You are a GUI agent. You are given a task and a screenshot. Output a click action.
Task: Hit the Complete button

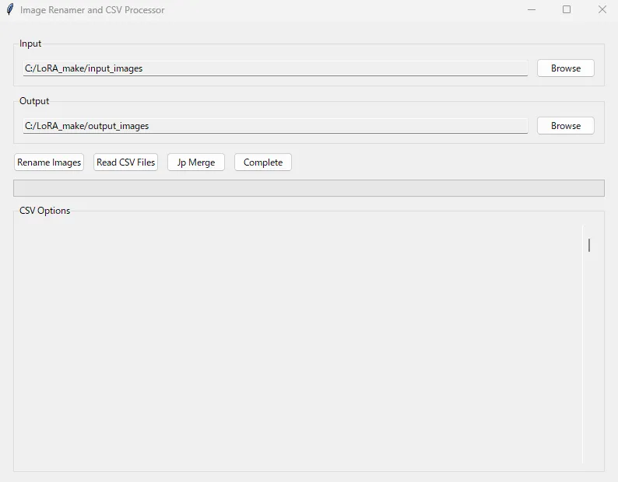[263, 162]
